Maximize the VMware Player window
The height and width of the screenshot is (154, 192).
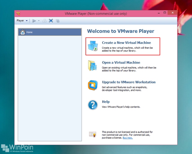pos(165,13)
